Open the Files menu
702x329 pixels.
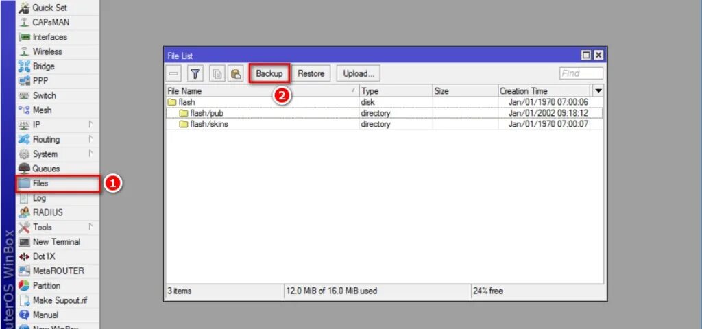coord(58,184)
